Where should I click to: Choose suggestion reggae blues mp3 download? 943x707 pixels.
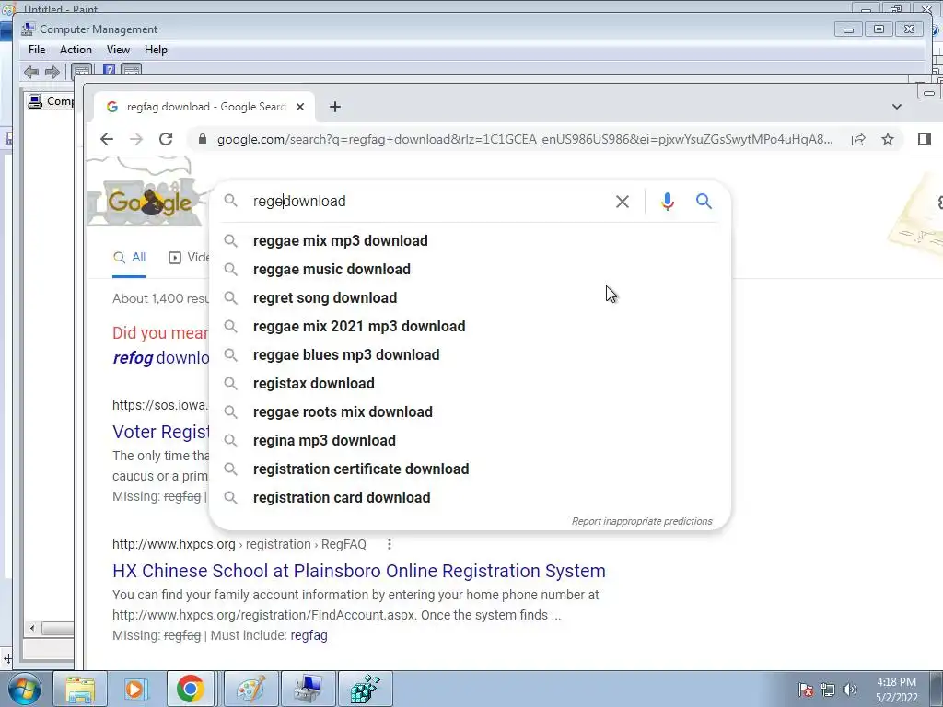pyautogui.click(x=470, y=355)
